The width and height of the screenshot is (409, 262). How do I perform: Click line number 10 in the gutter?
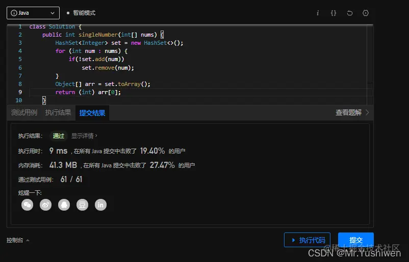(x=19, y=100)
